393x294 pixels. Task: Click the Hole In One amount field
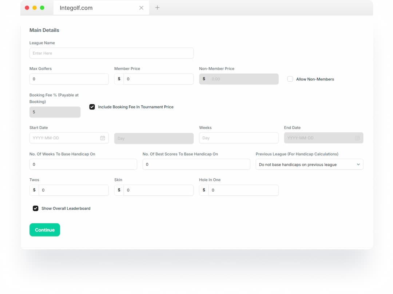click(243, 190)
